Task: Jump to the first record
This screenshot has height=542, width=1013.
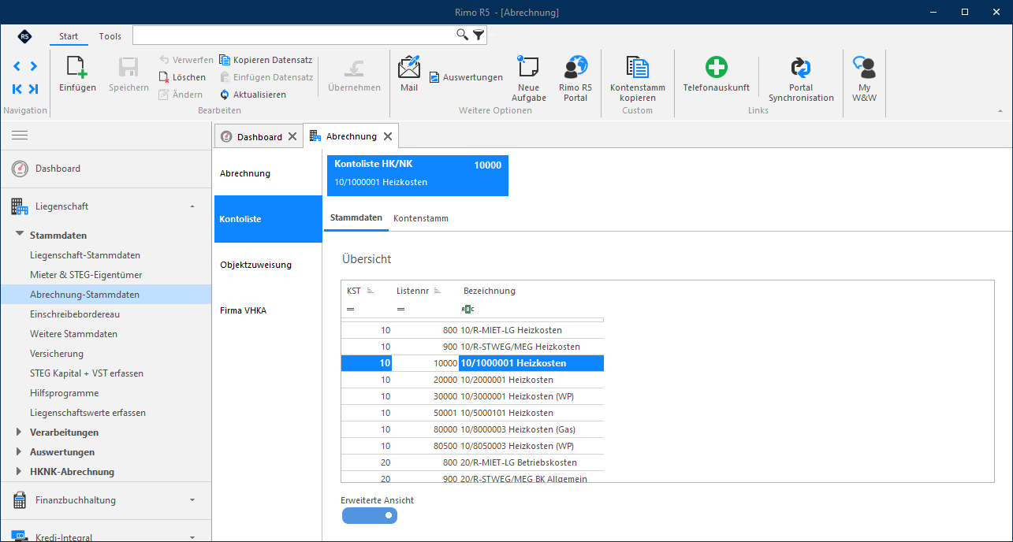Action: coord(17,89)
